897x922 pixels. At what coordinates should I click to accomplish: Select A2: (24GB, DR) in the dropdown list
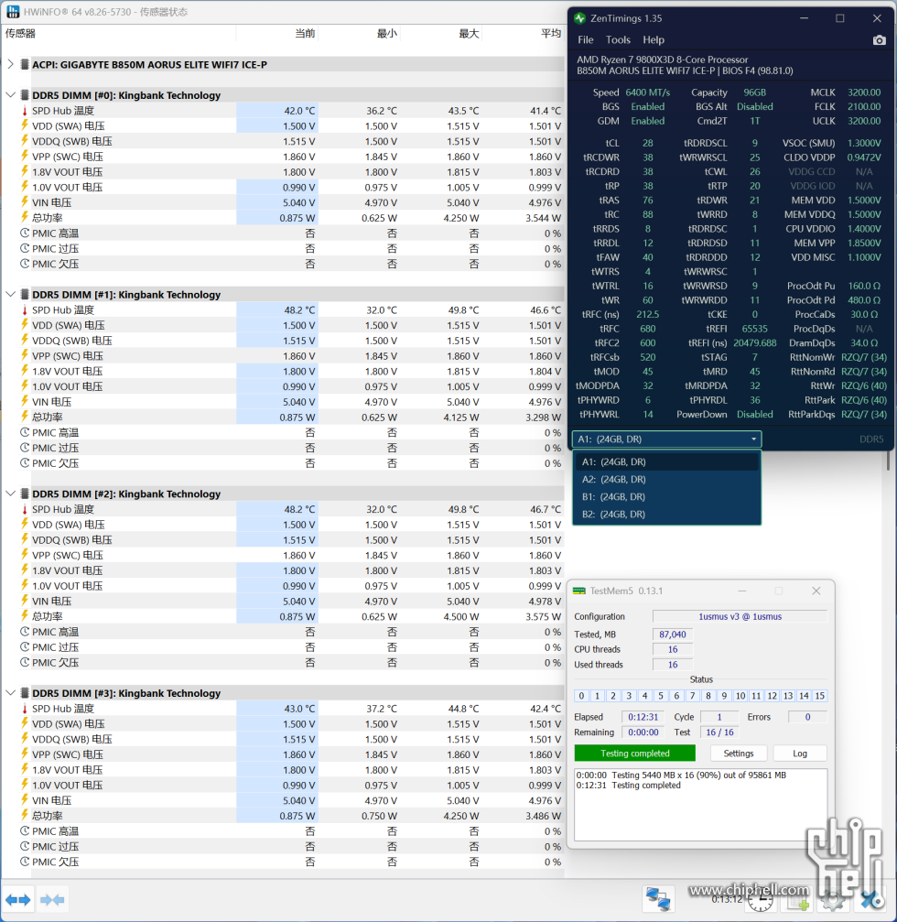click(x=666, y=479)
